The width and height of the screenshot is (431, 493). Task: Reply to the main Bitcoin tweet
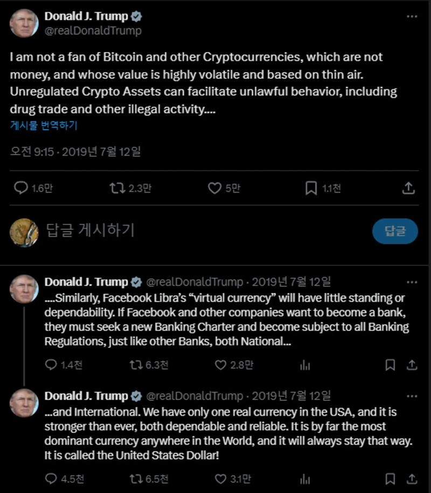click(x=21, y=188)
